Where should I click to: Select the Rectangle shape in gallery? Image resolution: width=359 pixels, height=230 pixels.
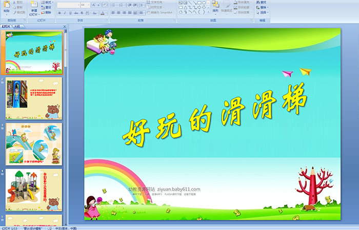[199, 3]
